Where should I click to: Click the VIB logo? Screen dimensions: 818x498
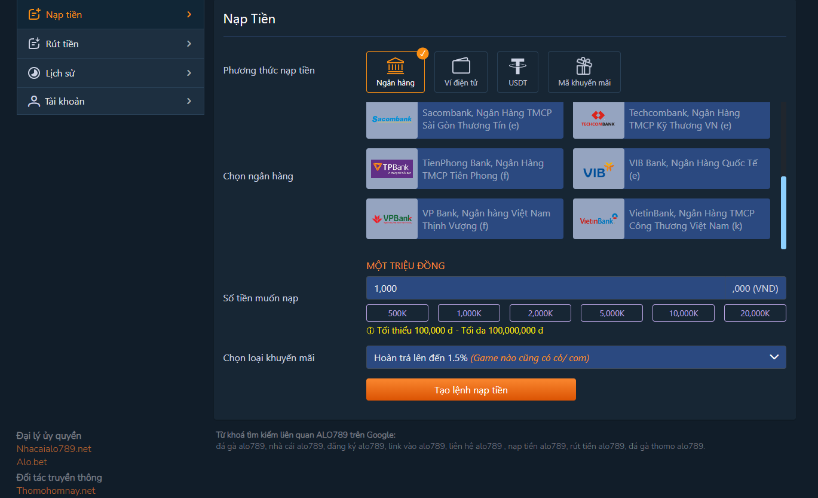tap(599, 169)
